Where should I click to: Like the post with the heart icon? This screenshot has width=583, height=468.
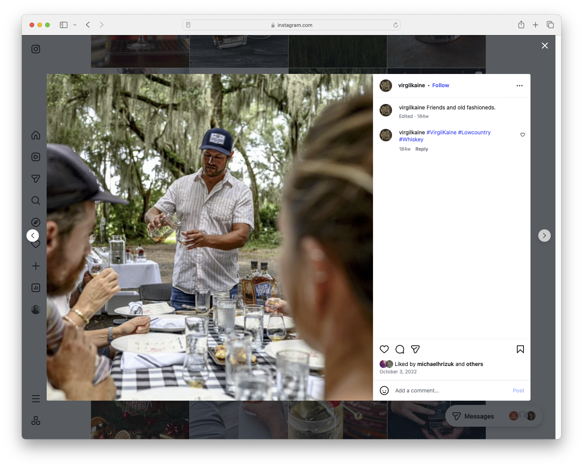pos(384,349)
